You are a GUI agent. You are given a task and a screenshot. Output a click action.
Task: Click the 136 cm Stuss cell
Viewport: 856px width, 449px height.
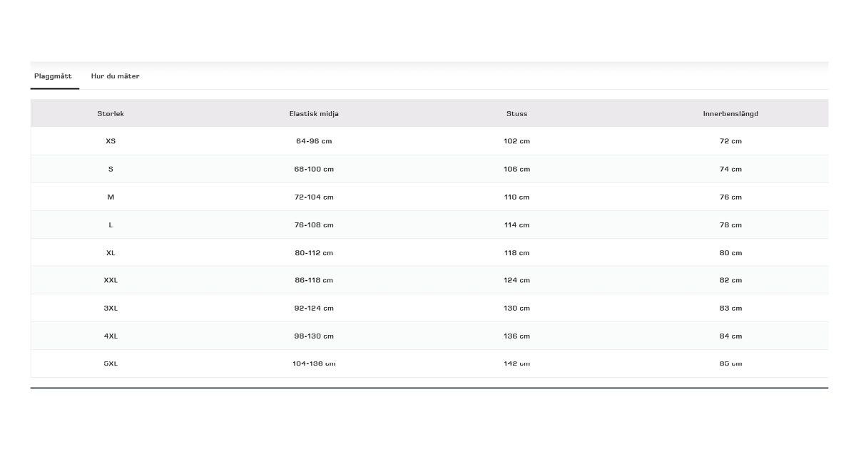pos(516,336)
